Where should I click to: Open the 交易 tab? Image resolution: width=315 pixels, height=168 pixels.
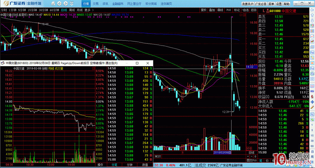(x=96, y=4)
